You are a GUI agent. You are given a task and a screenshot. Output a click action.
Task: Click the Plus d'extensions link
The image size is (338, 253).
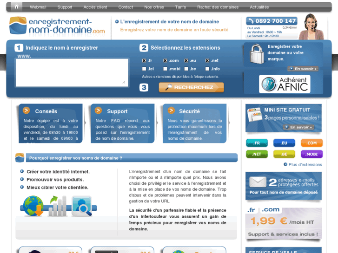tap(305, 164)
